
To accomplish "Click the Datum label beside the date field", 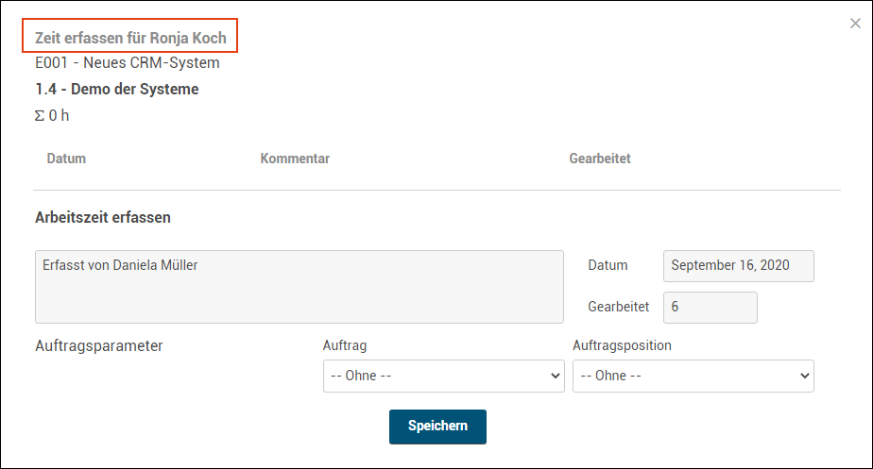I will [608, 265].
